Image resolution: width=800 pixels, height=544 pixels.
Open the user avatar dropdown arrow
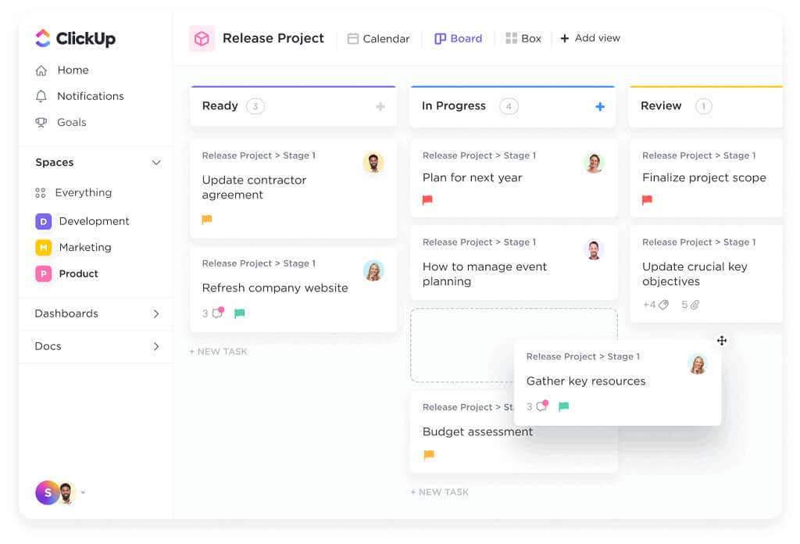(84, 493)
